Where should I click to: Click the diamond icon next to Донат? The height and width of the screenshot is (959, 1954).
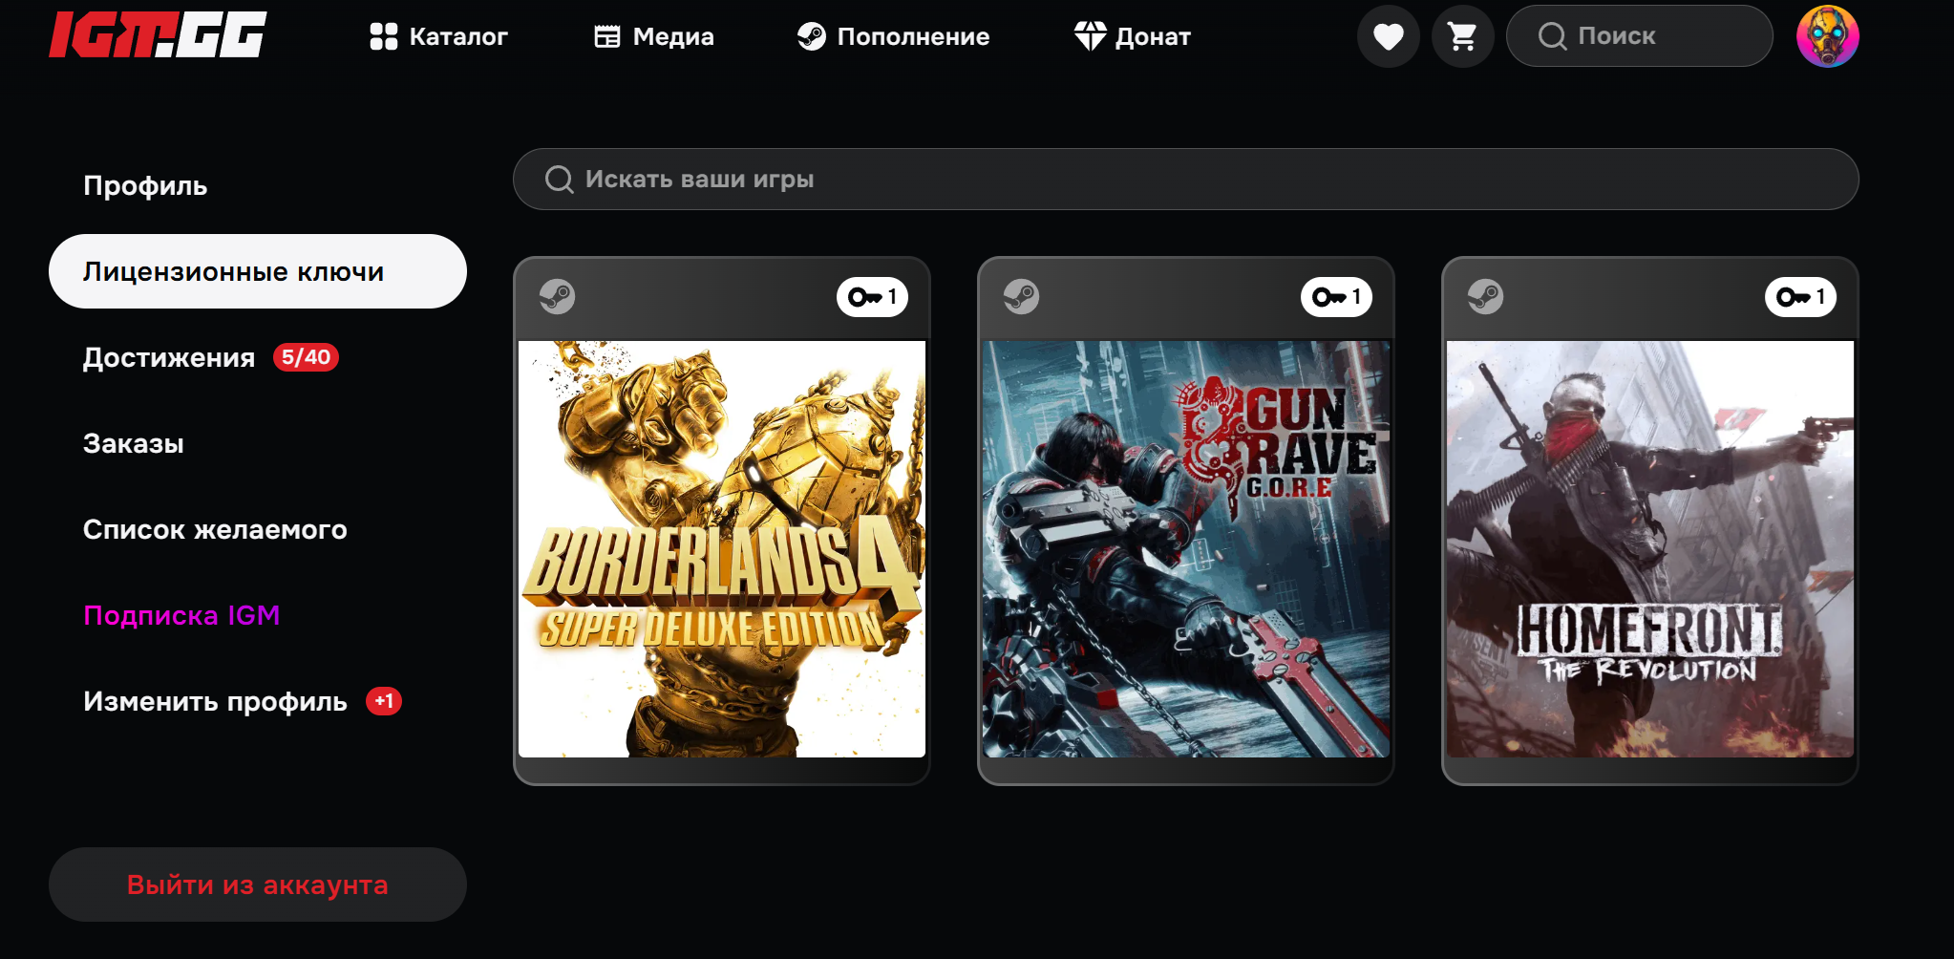tap(1090, 36)
